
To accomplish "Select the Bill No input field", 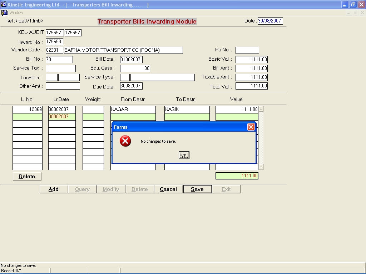I will (x=59, y=60).
